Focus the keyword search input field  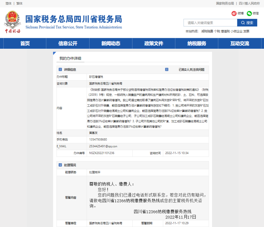210,23
